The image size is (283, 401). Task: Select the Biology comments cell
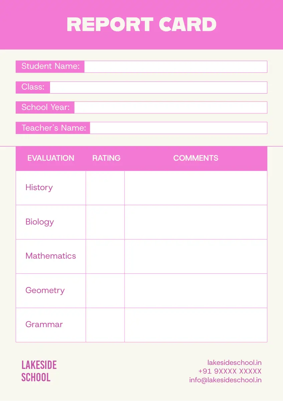coord(196,222)
